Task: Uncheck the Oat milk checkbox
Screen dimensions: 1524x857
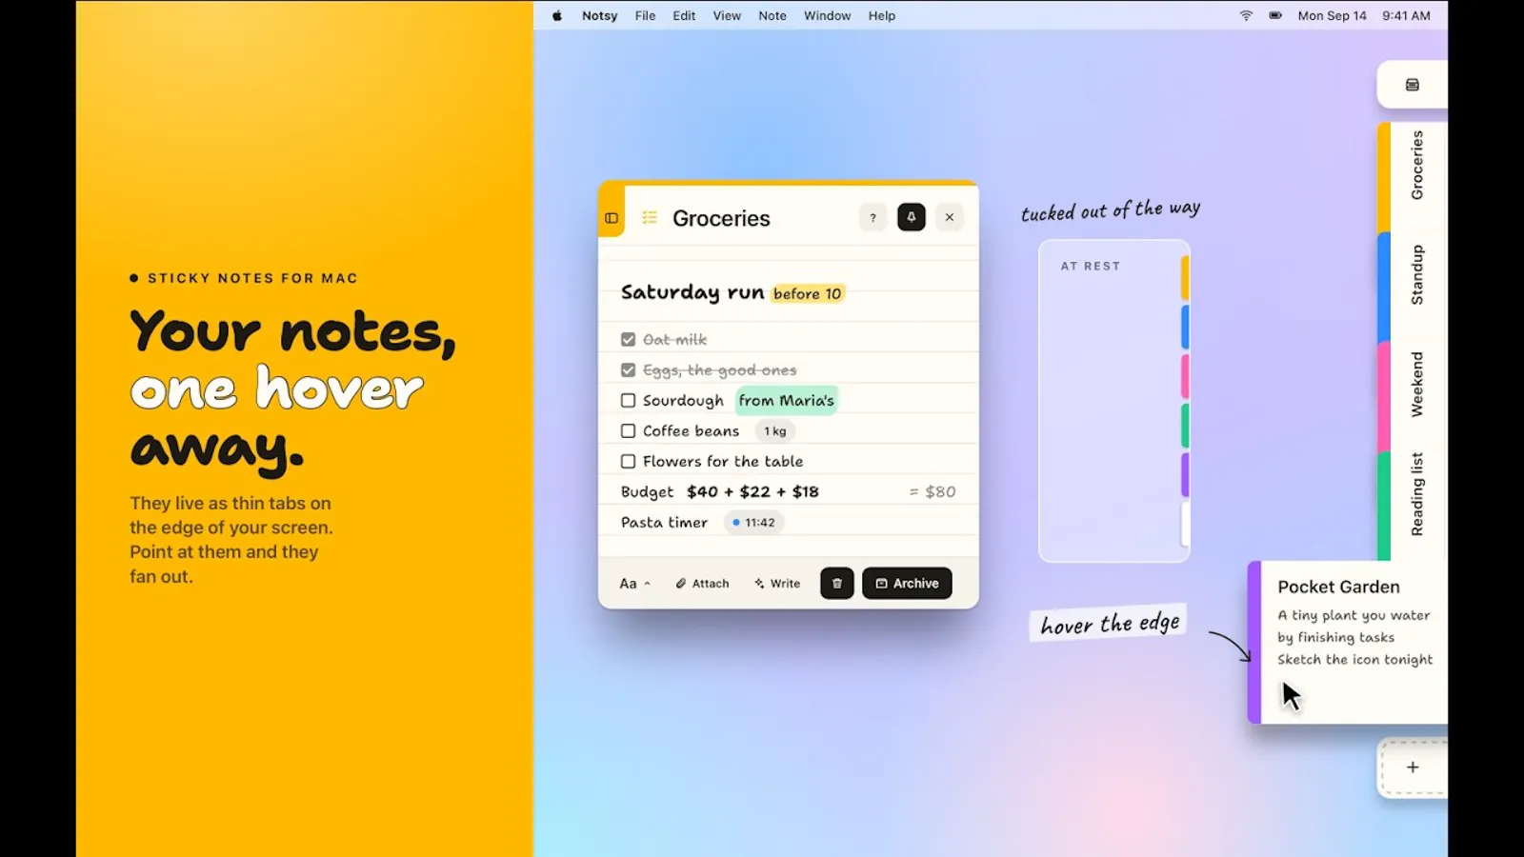Action: (x=628, y=339)
